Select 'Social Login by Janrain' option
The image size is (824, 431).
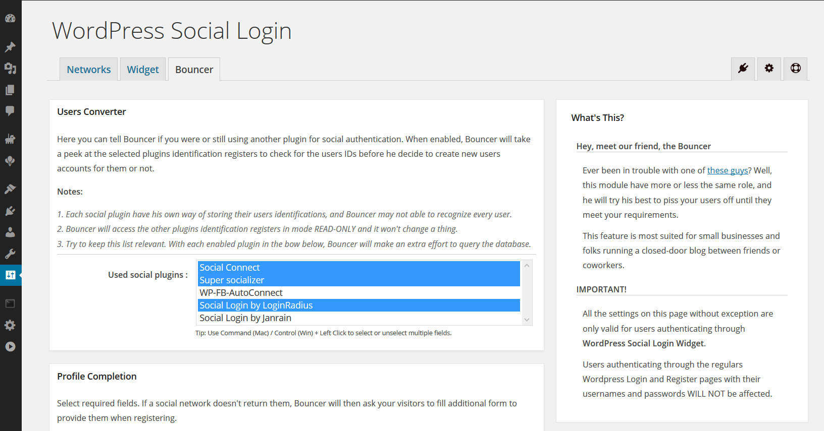coord(359,318)
